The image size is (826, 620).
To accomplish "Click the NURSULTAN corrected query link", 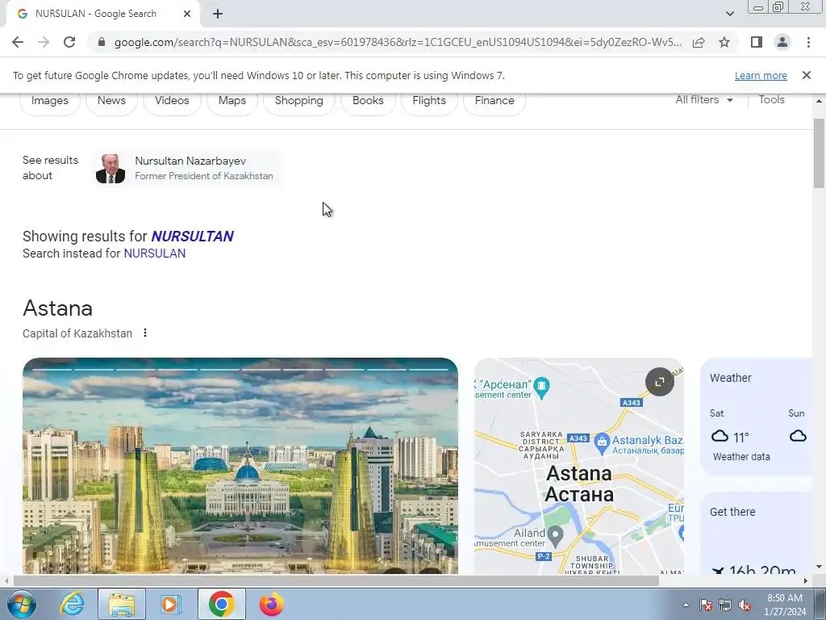I will pos(192,237).
